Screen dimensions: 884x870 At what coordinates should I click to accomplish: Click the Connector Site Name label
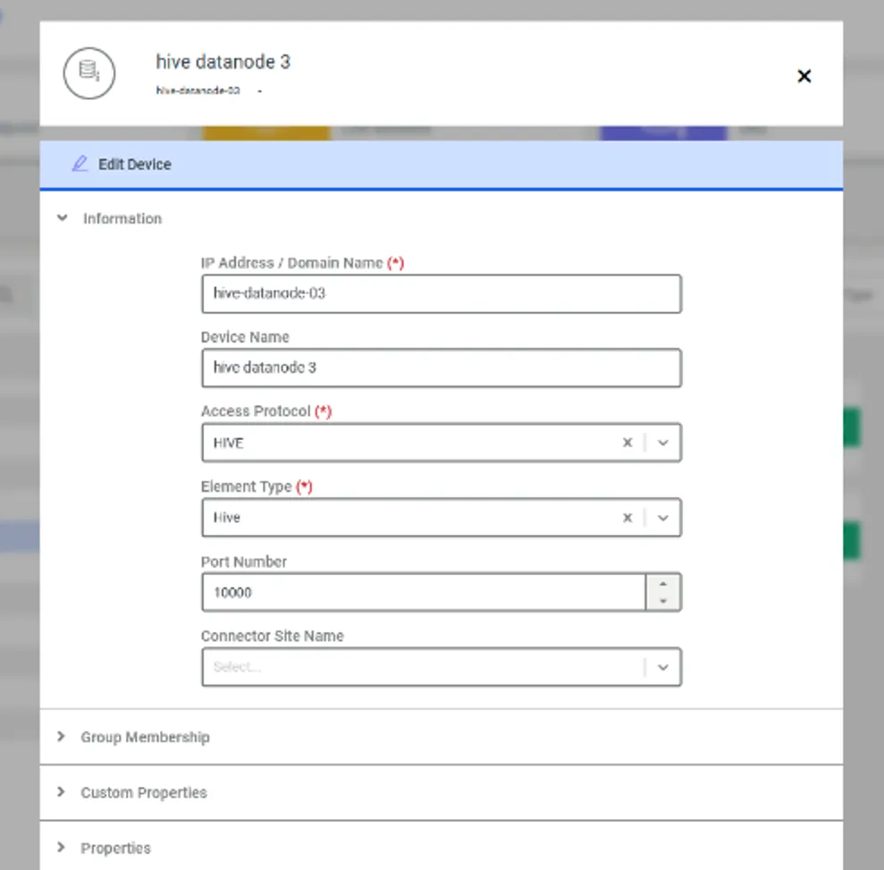[x=273, y=636]
